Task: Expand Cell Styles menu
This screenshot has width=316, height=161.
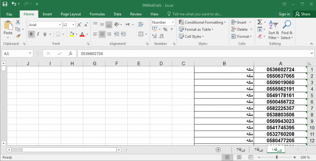Action: [x=191, y=36]
